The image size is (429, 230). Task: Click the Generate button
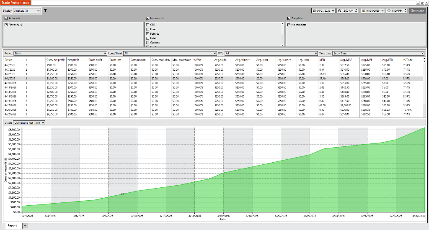click(417, 11)
